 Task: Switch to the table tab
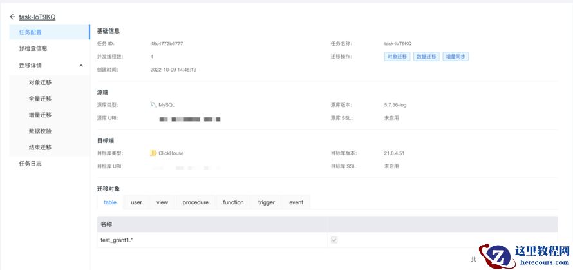click(x=110, y=202)
